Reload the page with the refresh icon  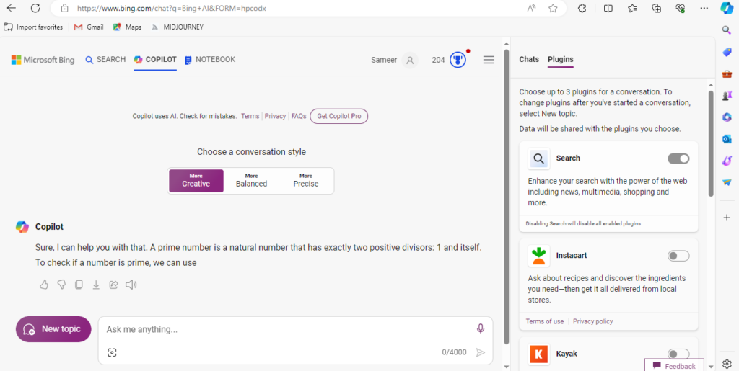[35, 8]
